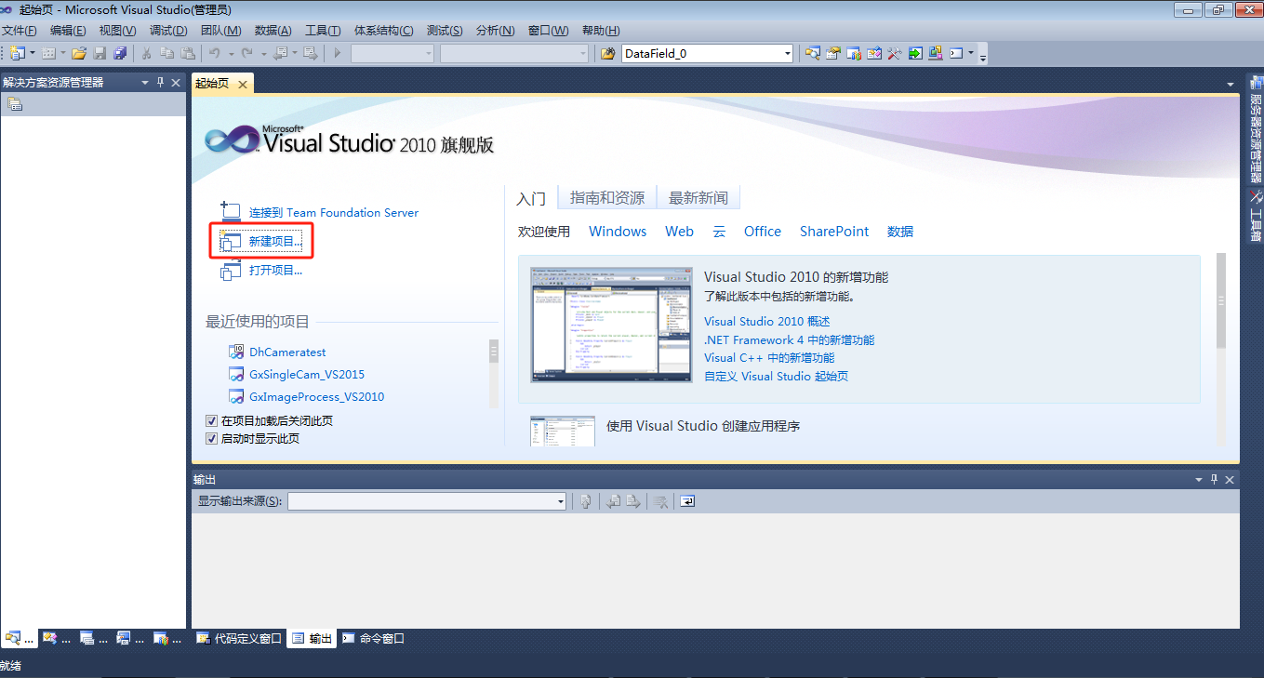1264x678 pixels.
Task: Pin the Solution Explorer panel
Action: click(x=160, y=83)
